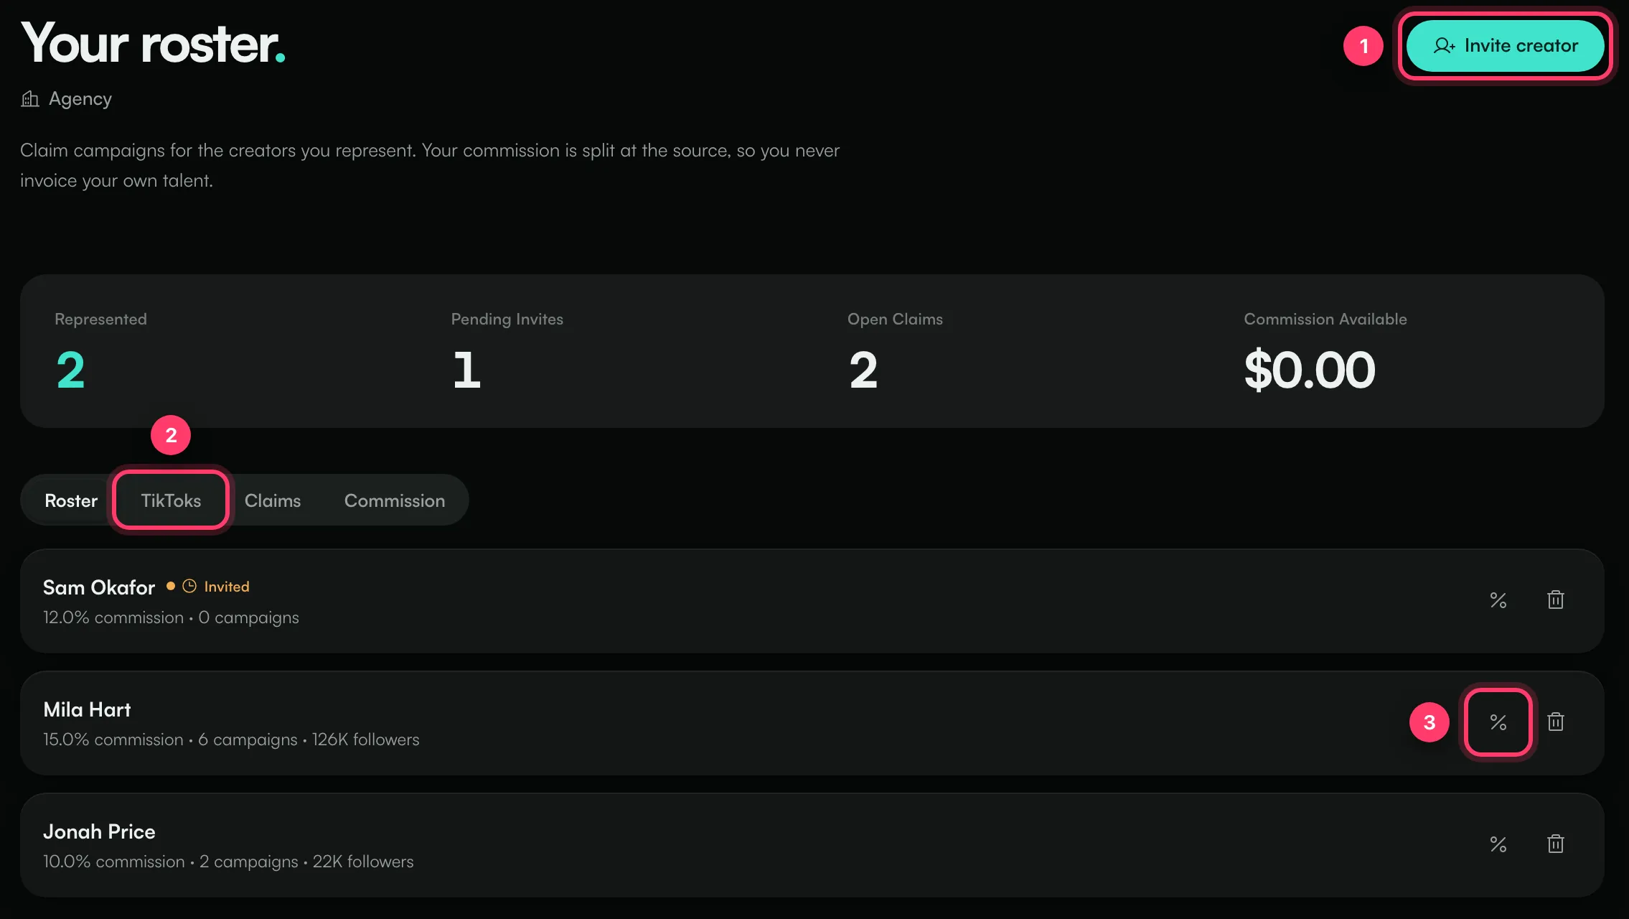Screen dimensions: 1629x919
Task: Click the clock icon beside Invited
Action: tap(189, 587)
